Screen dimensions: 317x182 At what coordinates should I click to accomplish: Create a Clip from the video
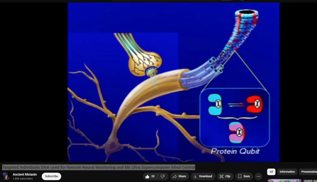[225, 176]
